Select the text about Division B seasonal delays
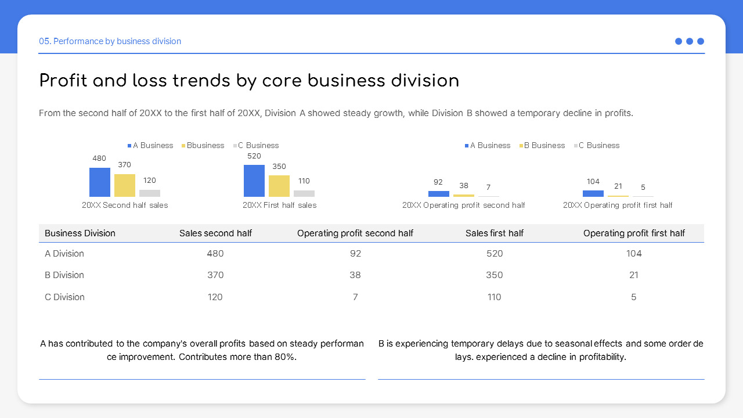 coord(541,350)
